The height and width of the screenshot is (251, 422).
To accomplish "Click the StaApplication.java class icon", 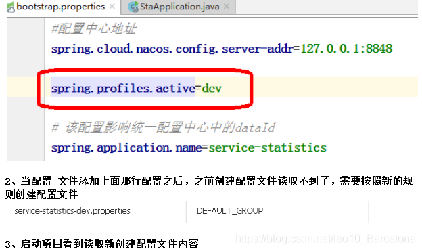I will coord(133,7).
